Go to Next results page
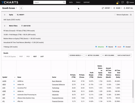Viewport: 135px width, 103px height. (35, 56)
